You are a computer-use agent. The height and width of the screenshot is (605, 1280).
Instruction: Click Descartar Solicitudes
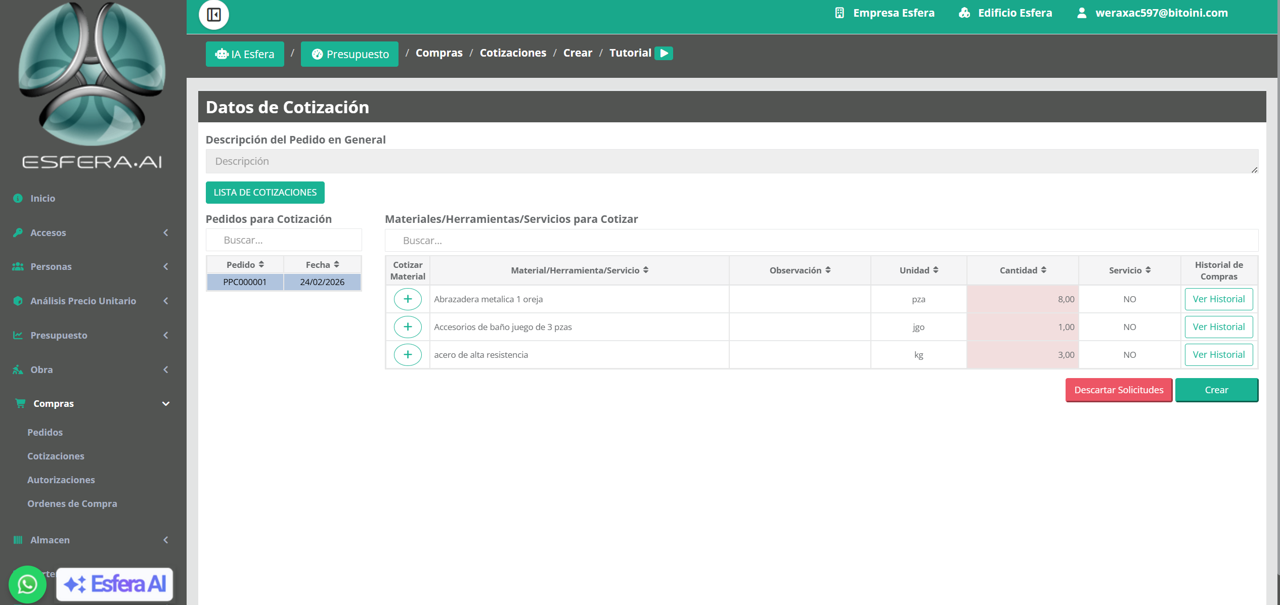click(x=1119, y=390)
